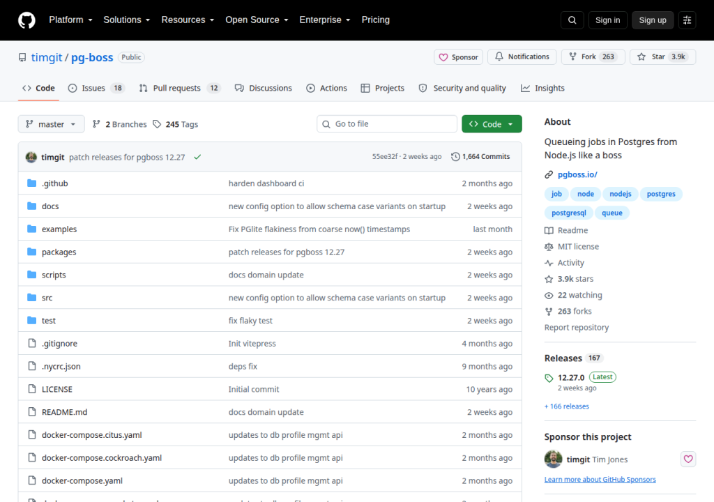Click Report repository link
This screenshot has height=502, width=714.
(x=577, y=328)
